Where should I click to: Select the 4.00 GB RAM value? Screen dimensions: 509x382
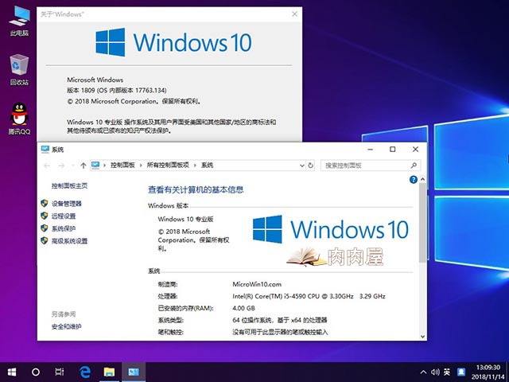(243, 308)
